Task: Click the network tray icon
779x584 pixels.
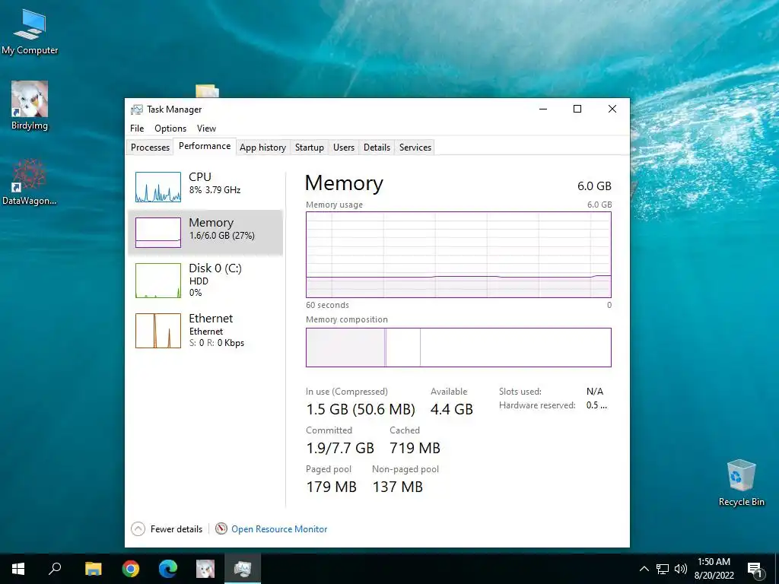Action: (x=663, y=569)
